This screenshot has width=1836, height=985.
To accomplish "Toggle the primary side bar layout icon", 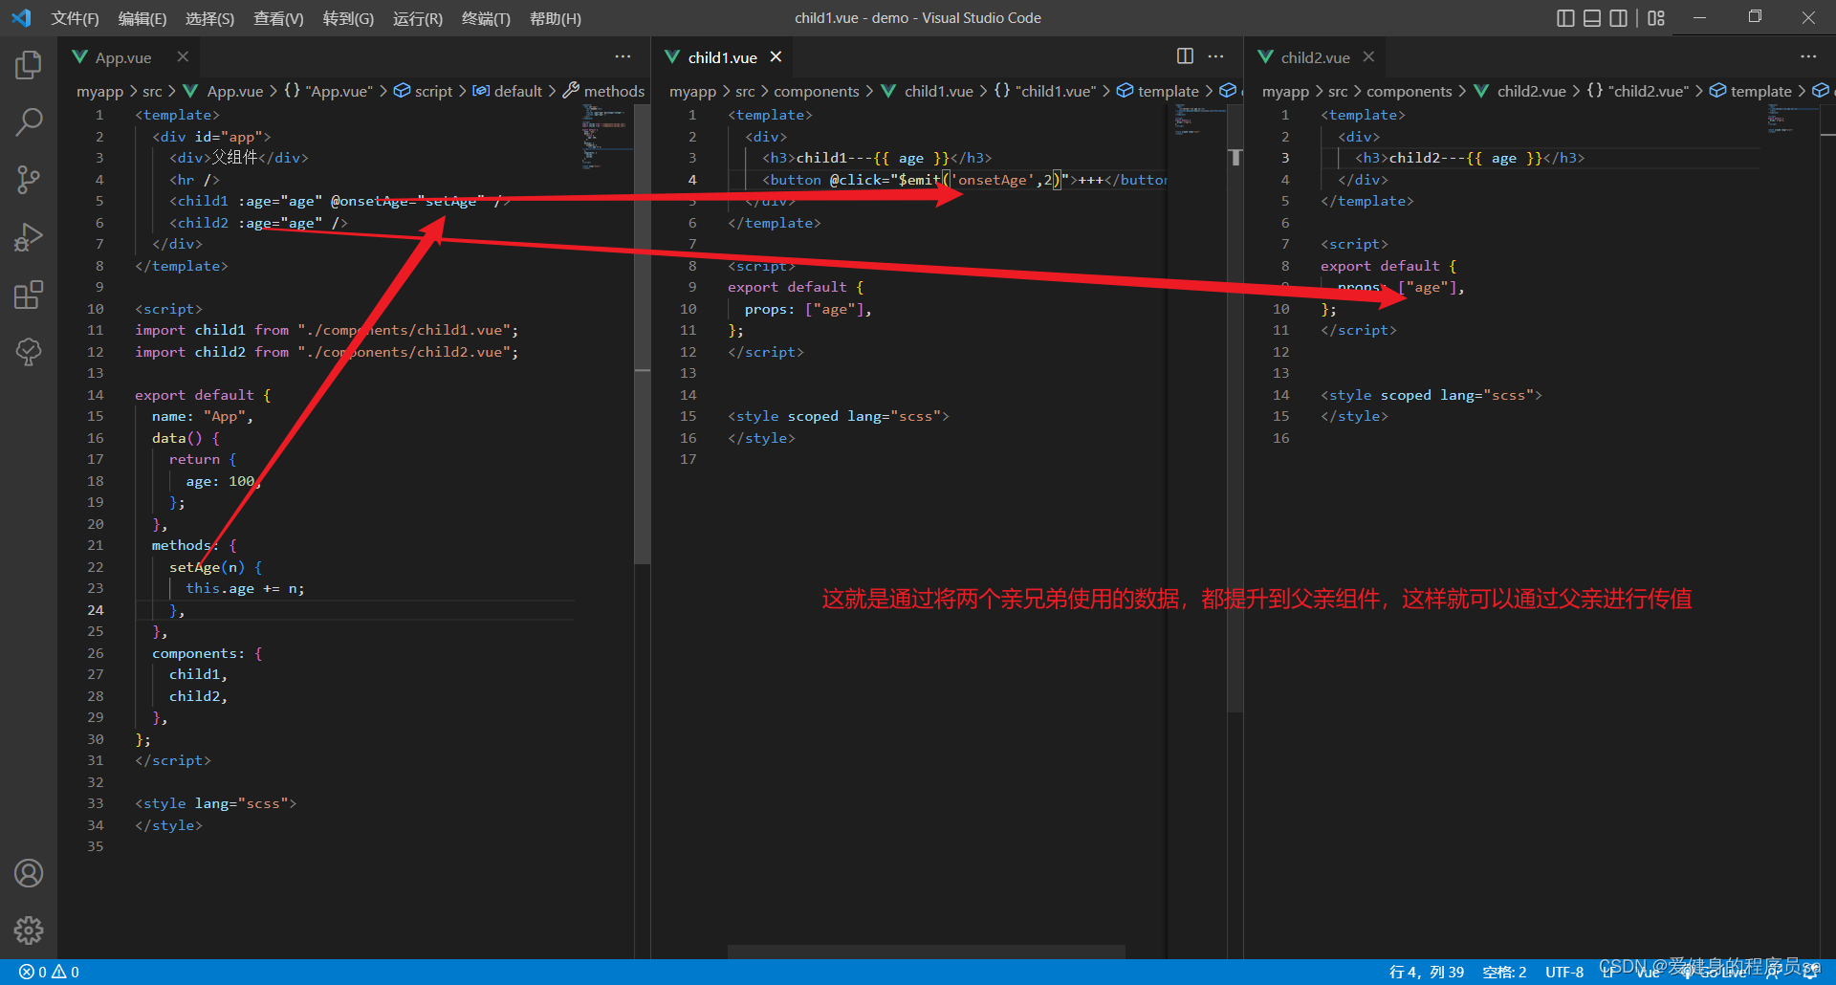I will pos(1565,18).
